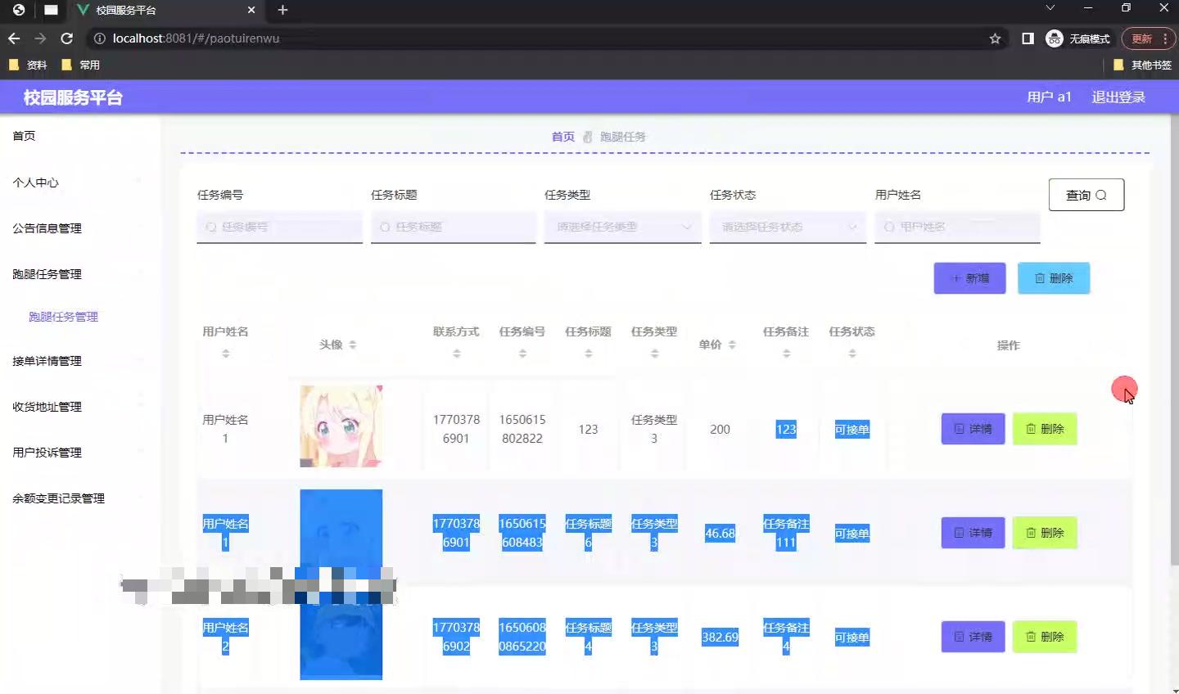Click the 无痕模式 incognito icon

click(x=1054, y=38)
